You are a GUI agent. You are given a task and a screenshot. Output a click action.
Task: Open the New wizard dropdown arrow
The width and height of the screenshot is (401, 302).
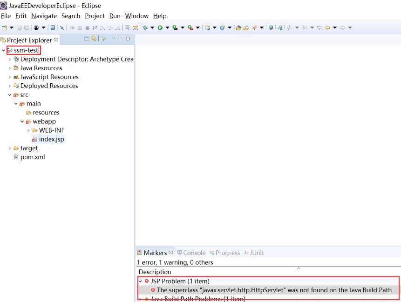pyautogui.click(x=12, y=27)
